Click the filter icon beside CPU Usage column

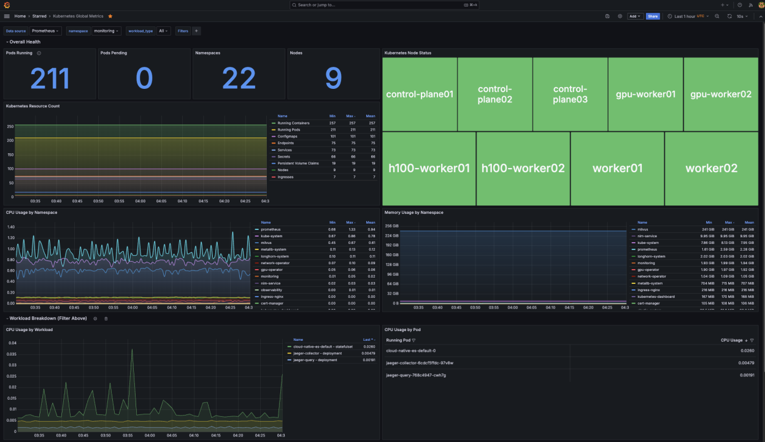[752, 340]
